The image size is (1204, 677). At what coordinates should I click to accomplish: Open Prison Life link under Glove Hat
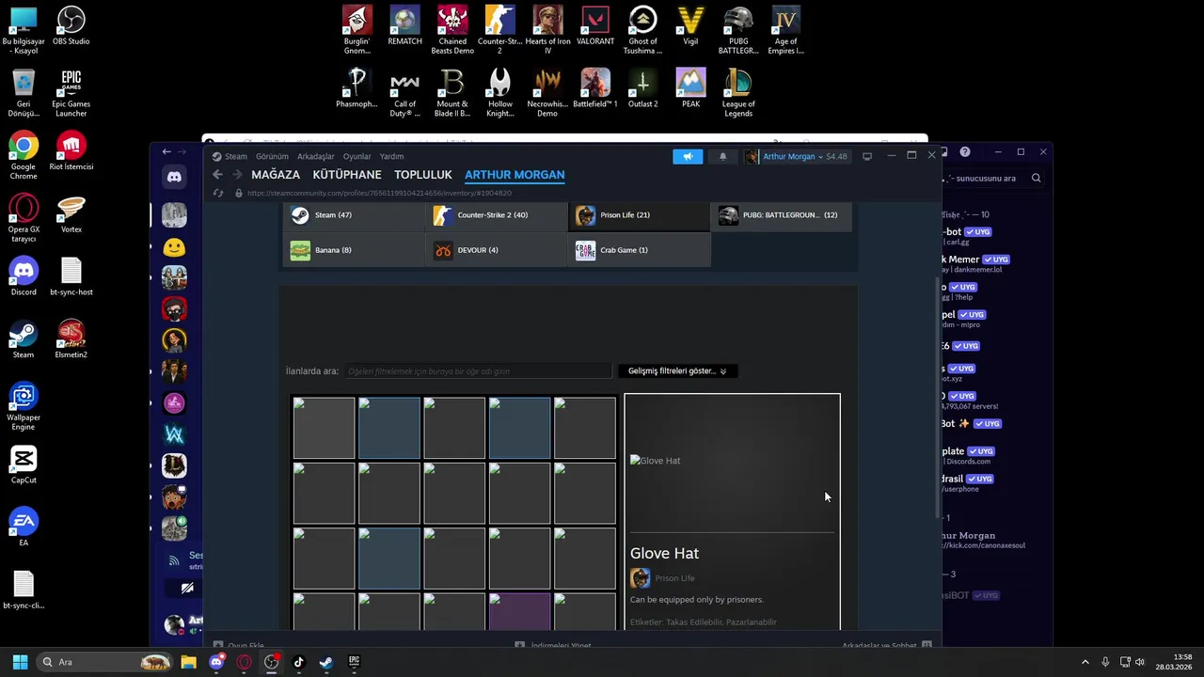tap(674, 578)
